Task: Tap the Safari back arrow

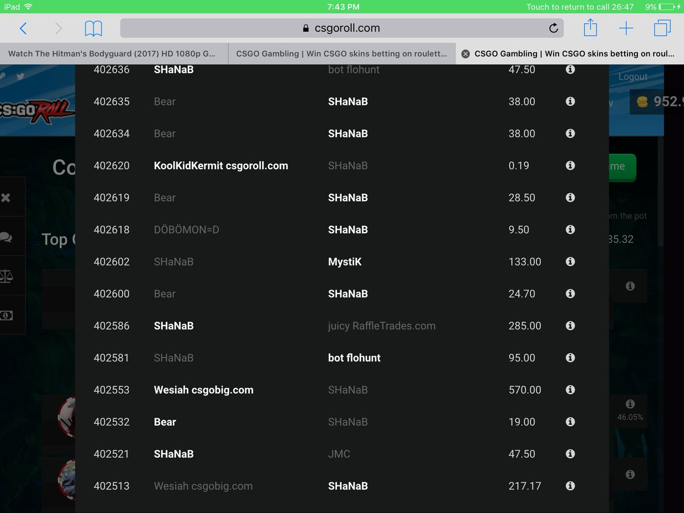Action: (x=23, y=28)
